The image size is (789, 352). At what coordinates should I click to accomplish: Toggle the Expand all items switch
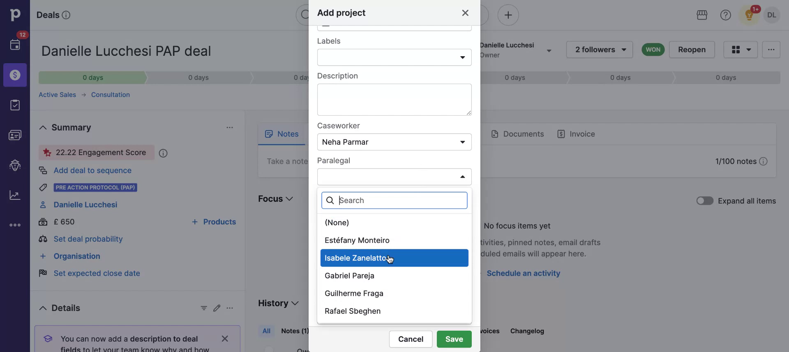click(x=705, y=201)
